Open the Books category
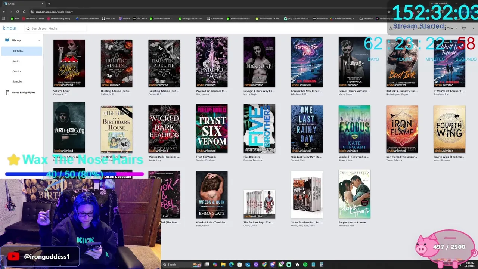The height and width of the screenshot is (269, 478). [16, 61]
